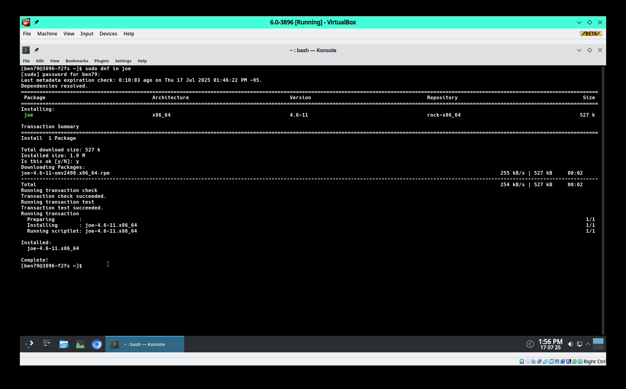
Task: Close the Konsole window
Action: point(600,50)
